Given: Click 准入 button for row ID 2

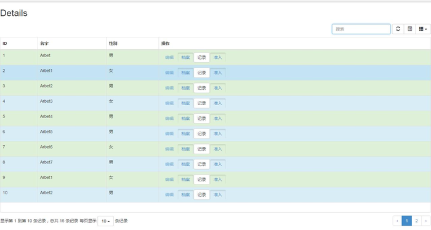Looking at the screenshot, I should click(218, 73).
